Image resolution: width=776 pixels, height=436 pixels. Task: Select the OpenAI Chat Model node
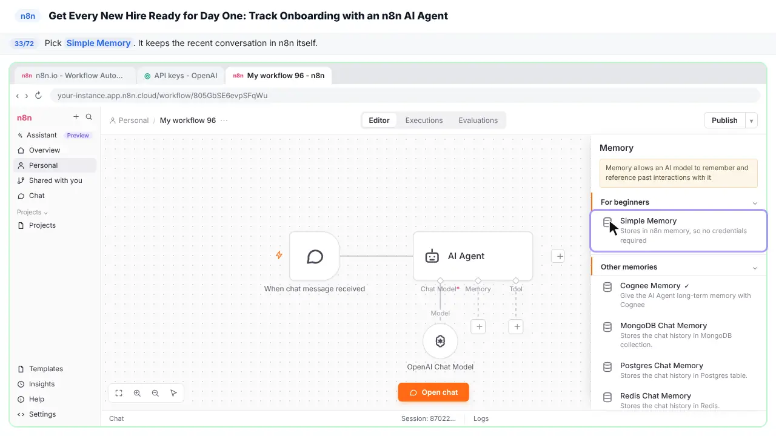tap(440, 342)
